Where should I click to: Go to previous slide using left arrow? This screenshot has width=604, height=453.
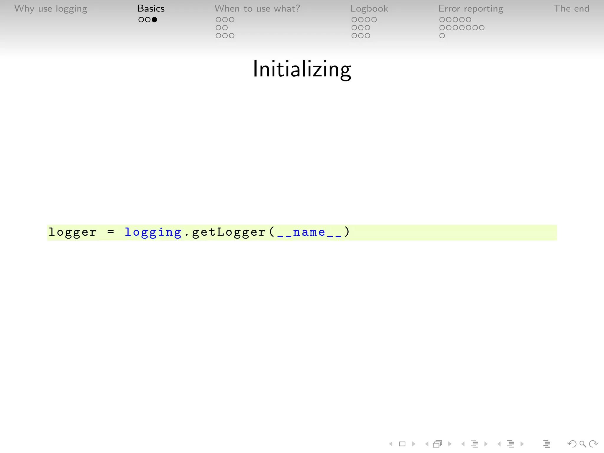pyautogui.click(x=391, y=444)
